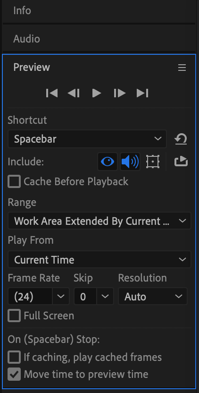199x393 pixels.
Task: Click the external video output icon
Action: [181, 162]
